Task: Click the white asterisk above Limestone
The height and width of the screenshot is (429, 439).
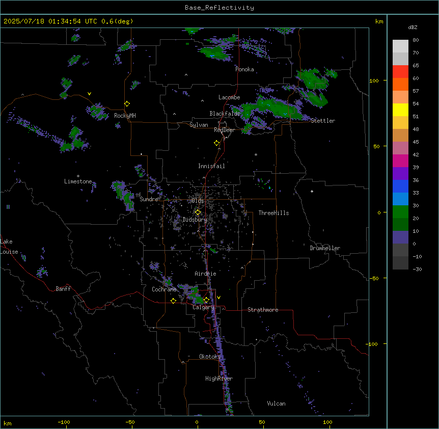Action: [78, 176]
